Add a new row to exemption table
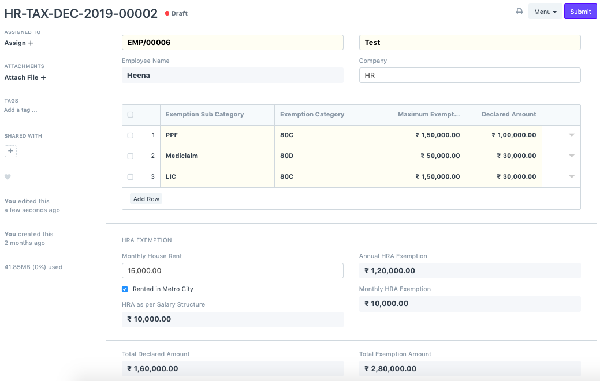 (146, 199)
